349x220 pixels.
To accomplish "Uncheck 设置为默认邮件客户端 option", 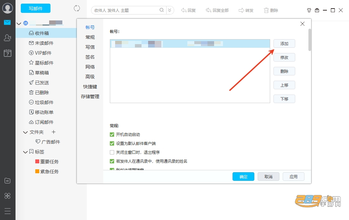I will pyautogui.click(x=112, y=143).
